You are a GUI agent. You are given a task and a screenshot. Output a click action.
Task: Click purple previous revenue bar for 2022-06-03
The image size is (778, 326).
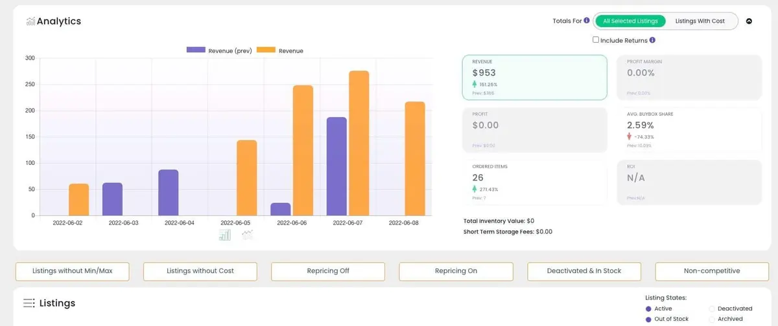coord(112,199)
